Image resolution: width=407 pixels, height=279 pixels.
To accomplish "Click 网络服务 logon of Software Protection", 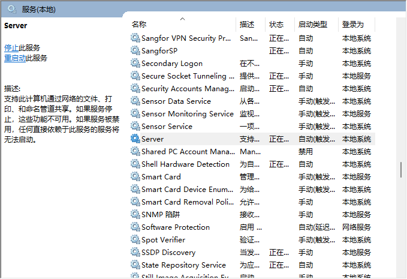I will pos(357,227).
